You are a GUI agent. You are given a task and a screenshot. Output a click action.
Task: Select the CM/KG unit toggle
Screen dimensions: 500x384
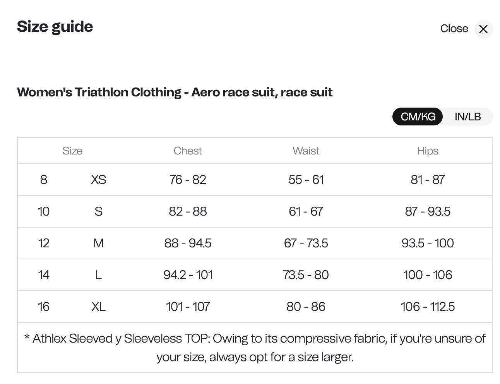tap(417, 116)
